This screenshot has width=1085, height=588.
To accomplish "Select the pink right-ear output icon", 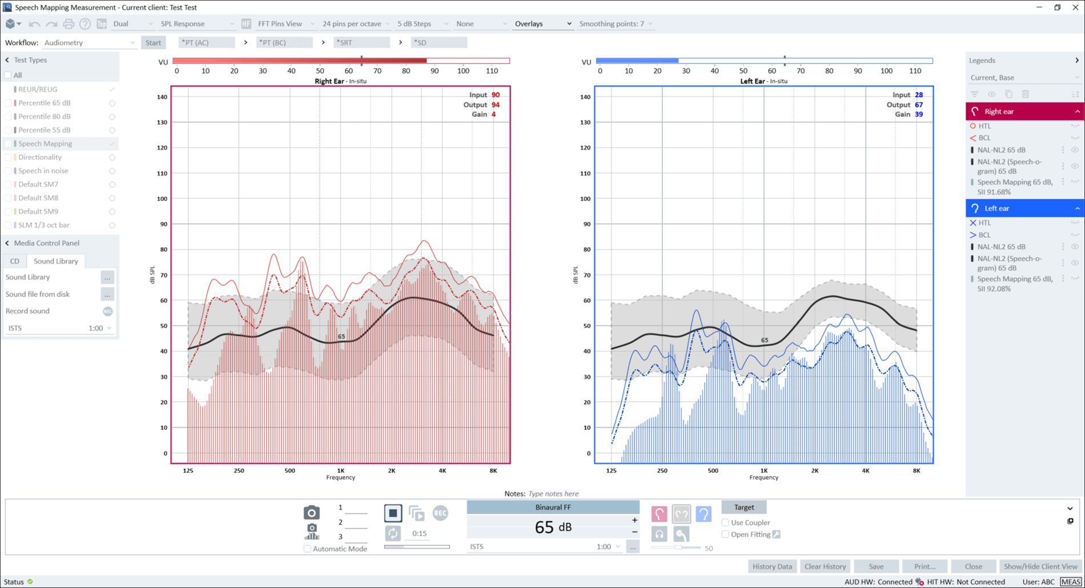I will 659,514.
